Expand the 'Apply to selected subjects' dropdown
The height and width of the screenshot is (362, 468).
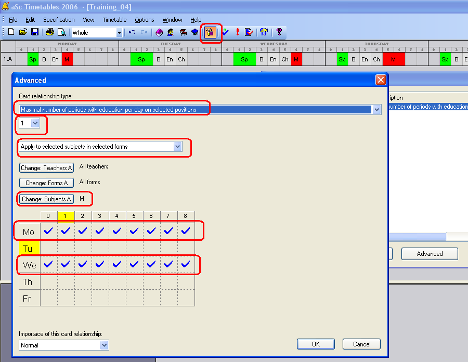pos(178,147)
